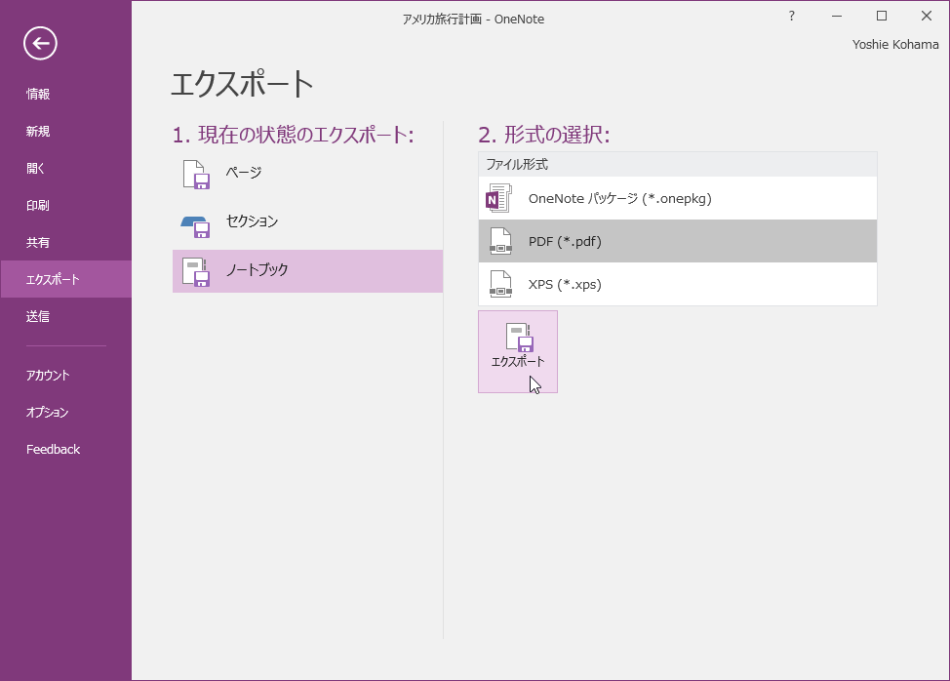Open the 印刷 print page
Screen dimensions: 950x681
(38, 206)
